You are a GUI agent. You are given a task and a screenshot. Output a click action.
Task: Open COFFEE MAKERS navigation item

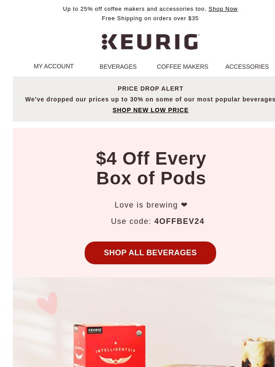click(x=183, y=67)
